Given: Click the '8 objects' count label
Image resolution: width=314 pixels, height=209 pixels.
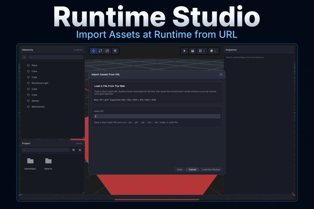Looking at the screenshot, I should pos(78,50).
